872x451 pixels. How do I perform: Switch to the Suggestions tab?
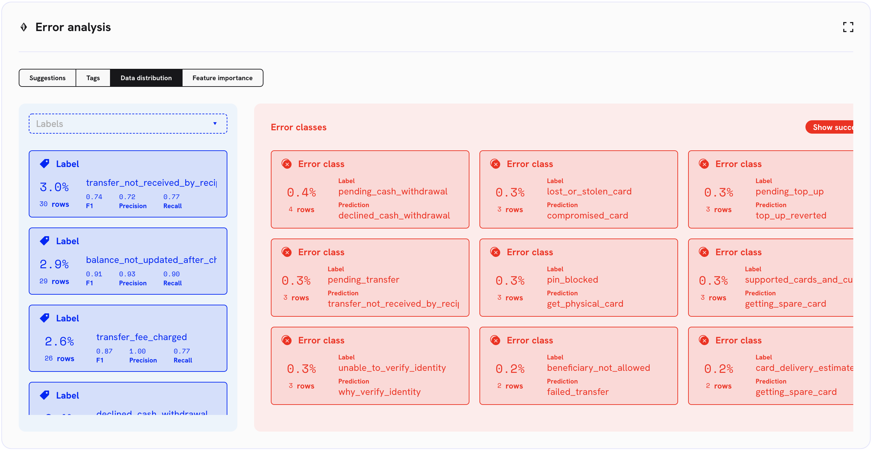tap(47, 78)
